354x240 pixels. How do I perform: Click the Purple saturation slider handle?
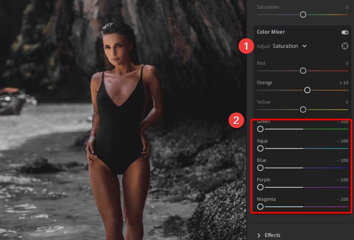click(x=260, y=187)
